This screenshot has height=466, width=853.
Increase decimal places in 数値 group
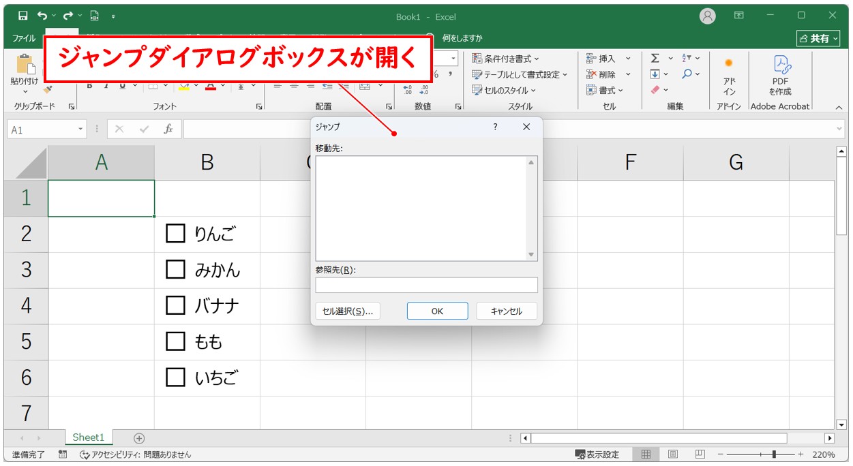pos(408,89)
